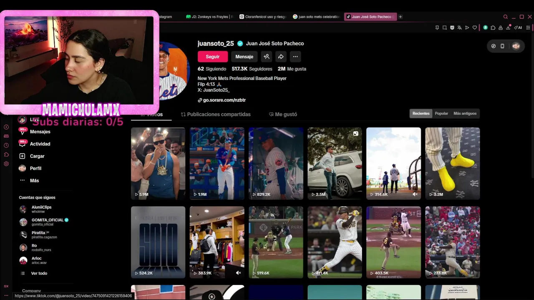Follow juansoto_25 with the Seguir button

[213, 57]
